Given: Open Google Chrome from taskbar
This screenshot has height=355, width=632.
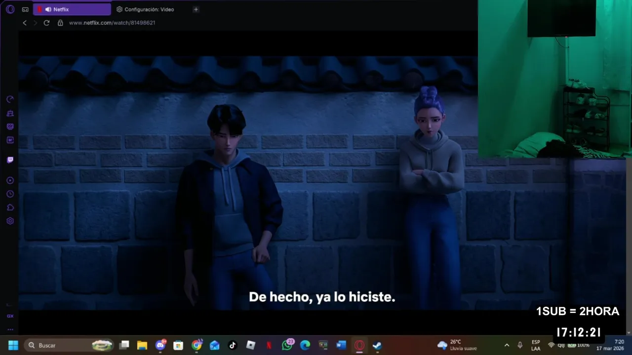Looking at the screenshot, I should (x=197, y=345).
